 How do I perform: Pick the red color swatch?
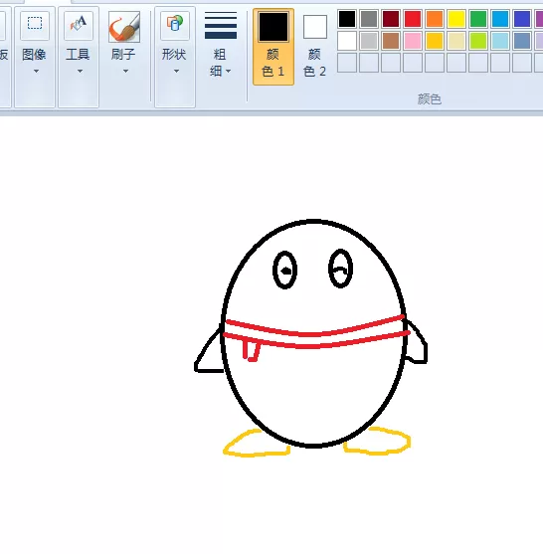(413, 19)
